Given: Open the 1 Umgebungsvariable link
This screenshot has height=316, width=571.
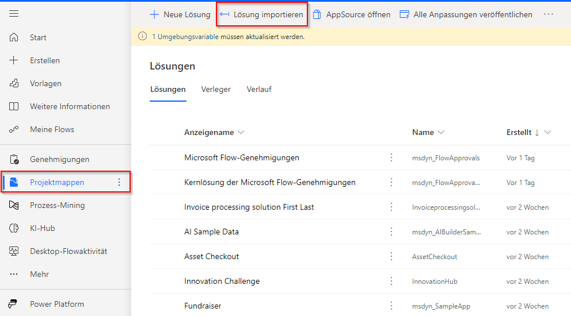Looking at the screenshot, I should click(185, 37).
